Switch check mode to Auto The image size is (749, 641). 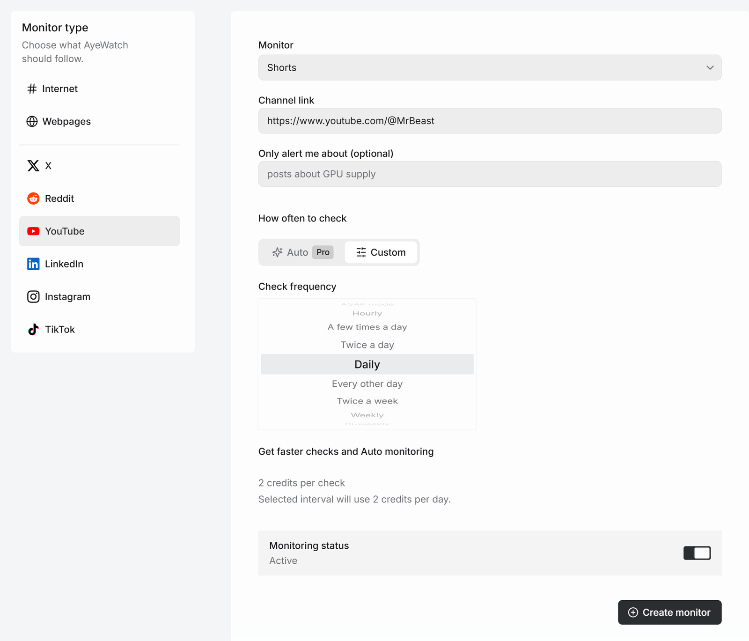coord(302,252)
